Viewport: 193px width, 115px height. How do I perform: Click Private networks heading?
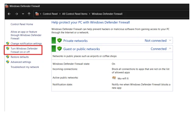(75, 41)
